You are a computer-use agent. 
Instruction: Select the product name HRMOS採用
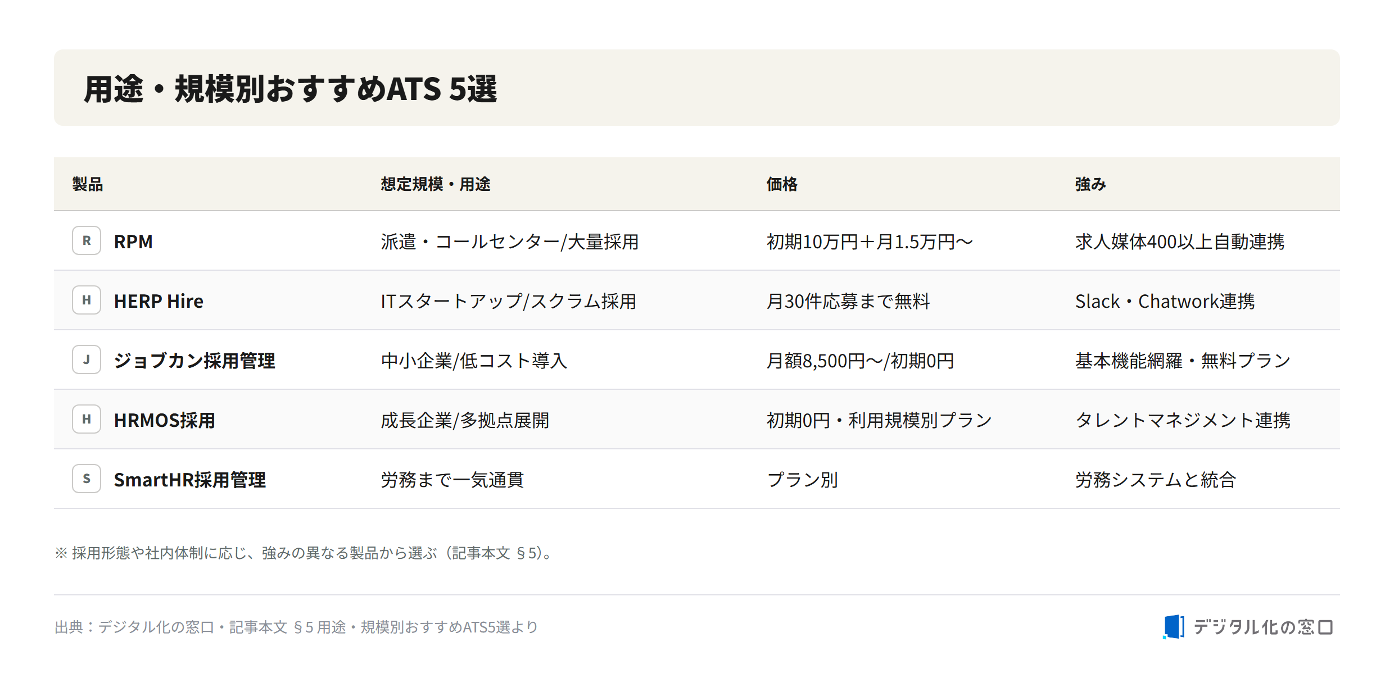pos(165,420)
